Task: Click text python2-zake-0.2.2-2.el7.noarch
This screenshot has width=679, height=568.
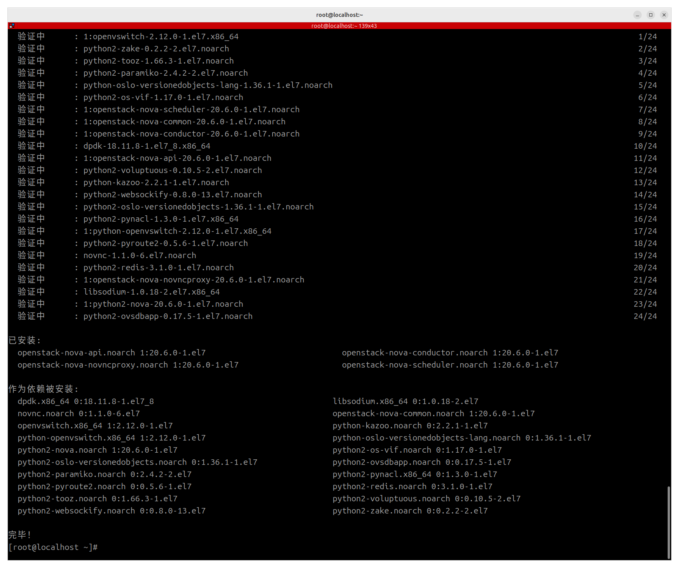Action: 156,49
